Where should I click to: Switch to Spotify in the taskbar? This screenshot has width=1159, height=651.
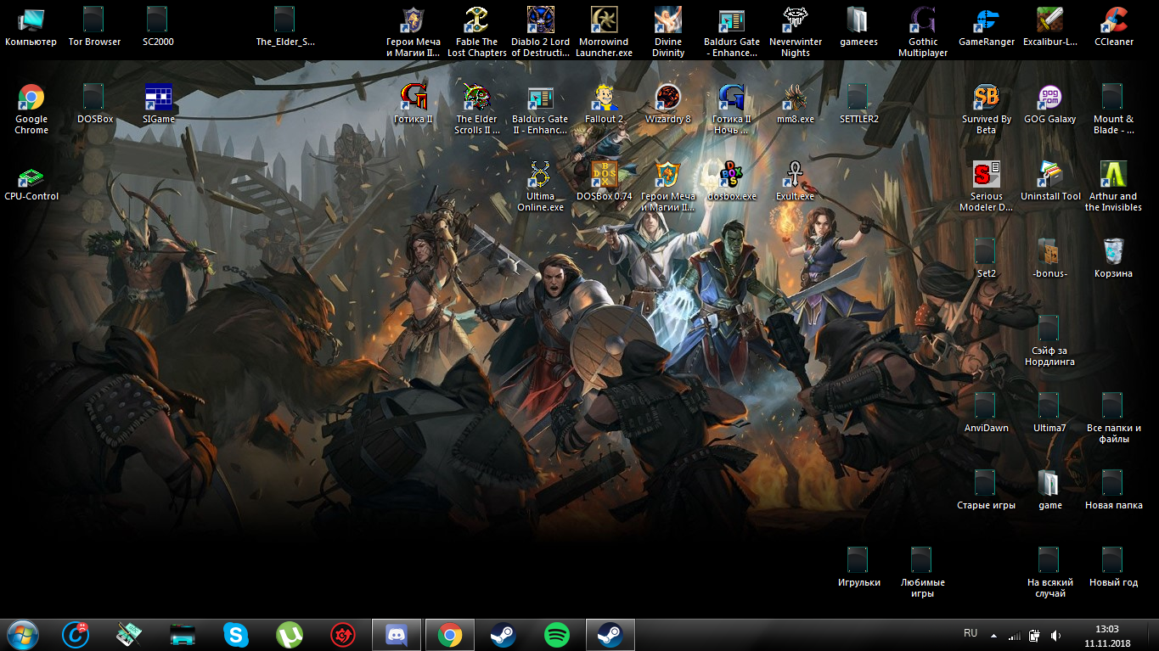point(557,634)
